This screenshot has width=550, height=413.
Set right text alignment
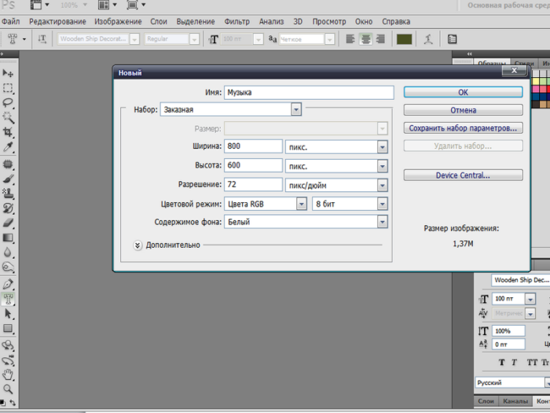point(380,39)
